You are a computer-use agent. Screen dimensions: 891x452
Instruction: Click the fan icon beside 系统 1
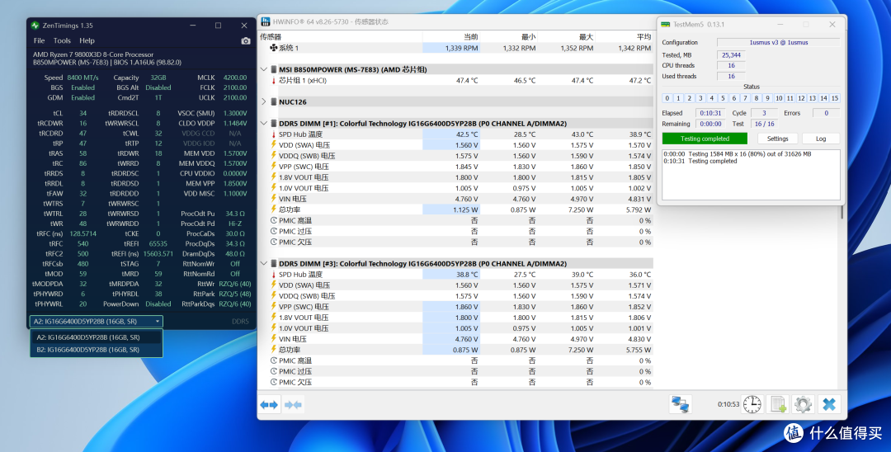[x=273, y=49]
